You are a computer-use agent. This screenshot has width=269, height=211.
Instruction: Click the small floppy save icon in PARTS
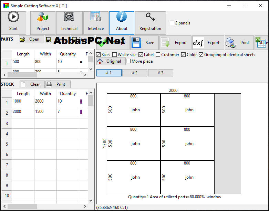coord(49,40)
